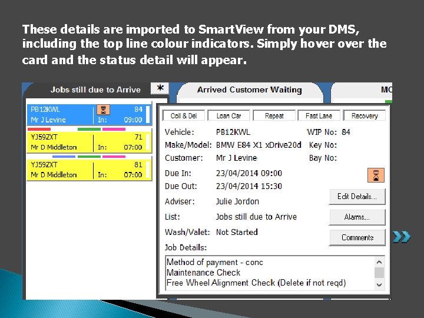This screenshot has width=424, height=318.
Task: Select the Jobs still due to Arrive column header
Action: [x=95, y=90]
